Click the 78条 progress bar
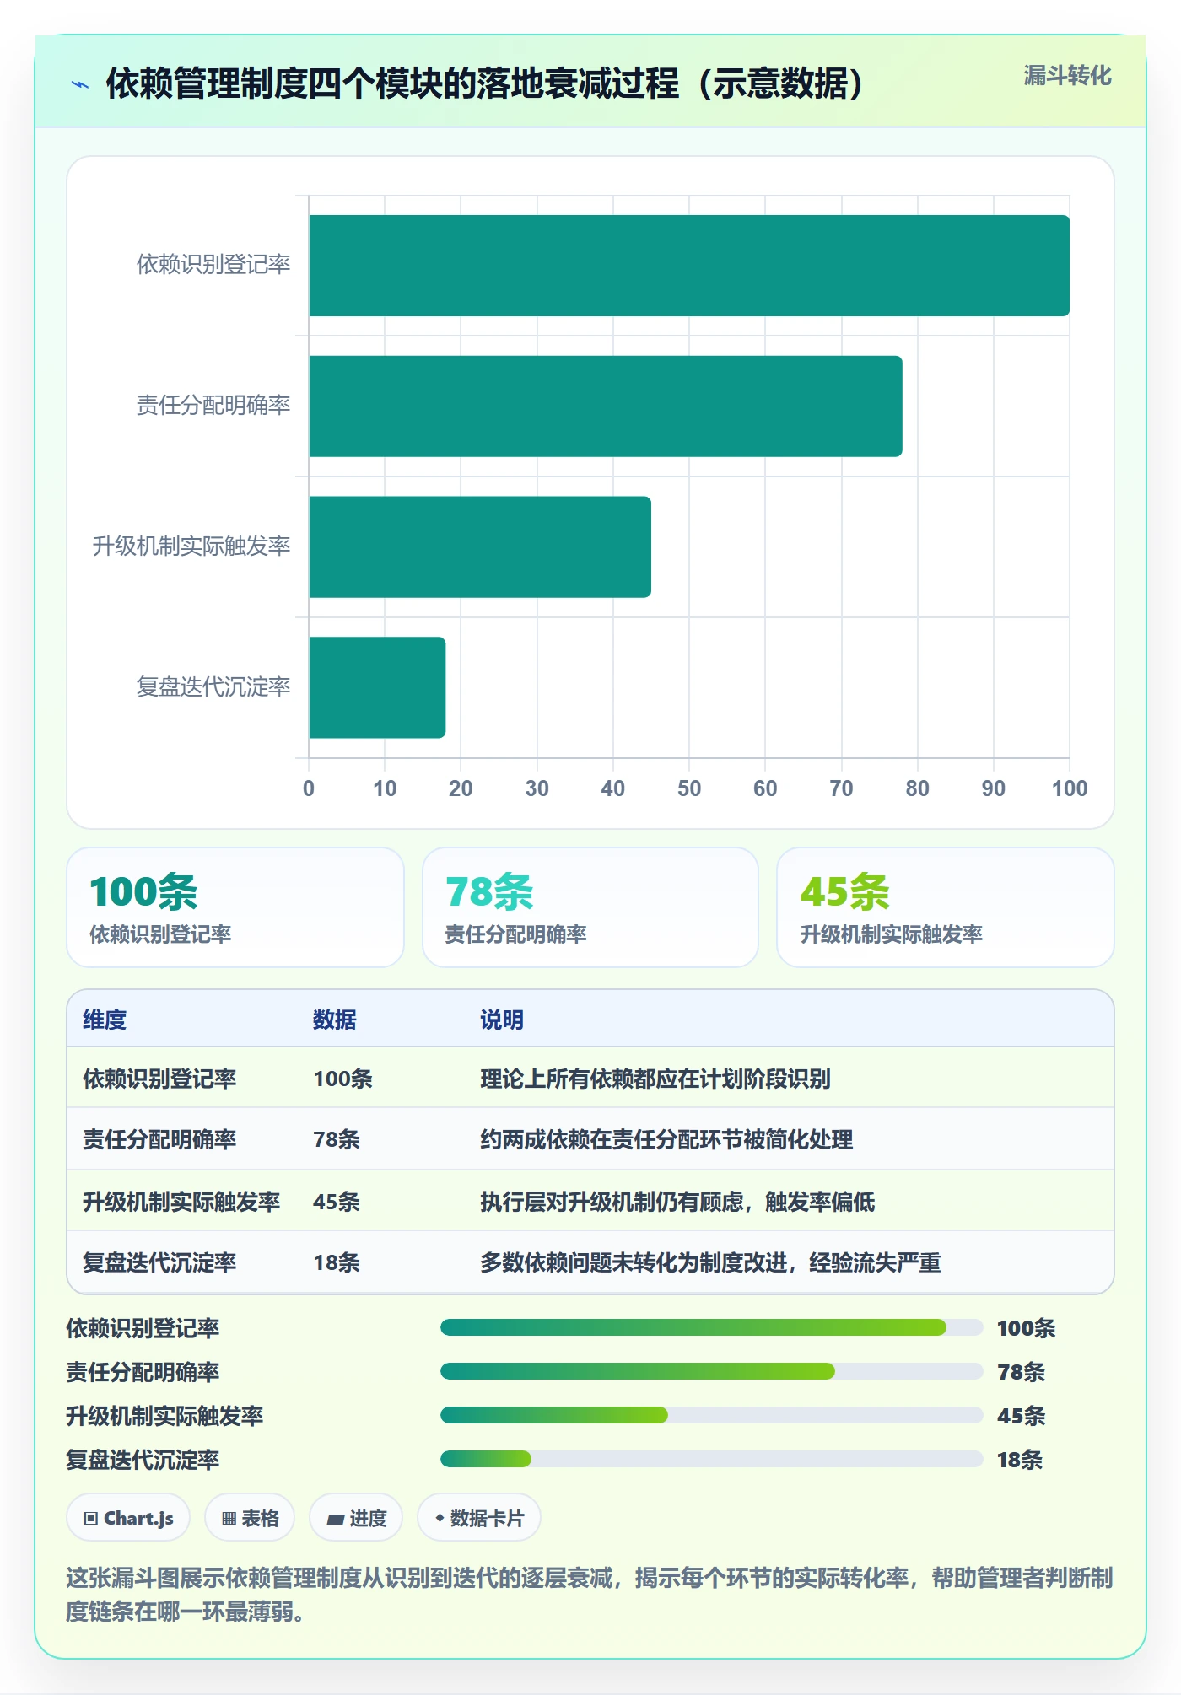 click(x=712, y=1371)
